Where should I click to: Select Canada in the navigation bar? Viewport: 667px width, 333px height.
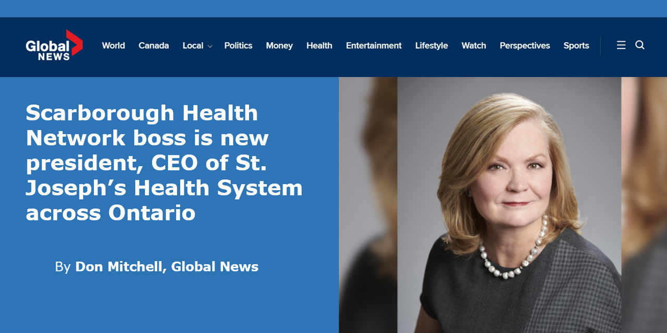pyautogui.click(x=154, y=46)
